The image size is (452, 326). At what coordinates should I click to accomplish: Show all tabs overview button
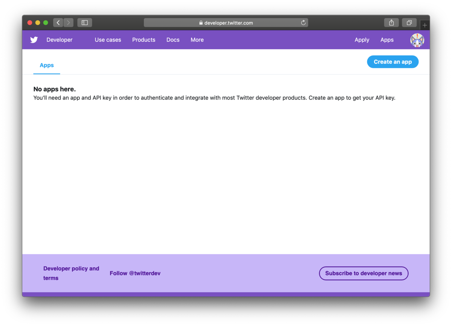pos(409,23)
